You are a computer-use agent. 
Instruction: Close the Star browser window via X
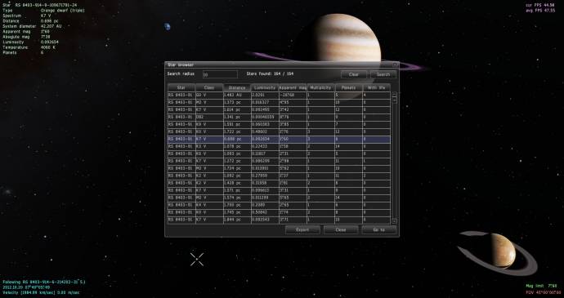click(x=396, y=64)
